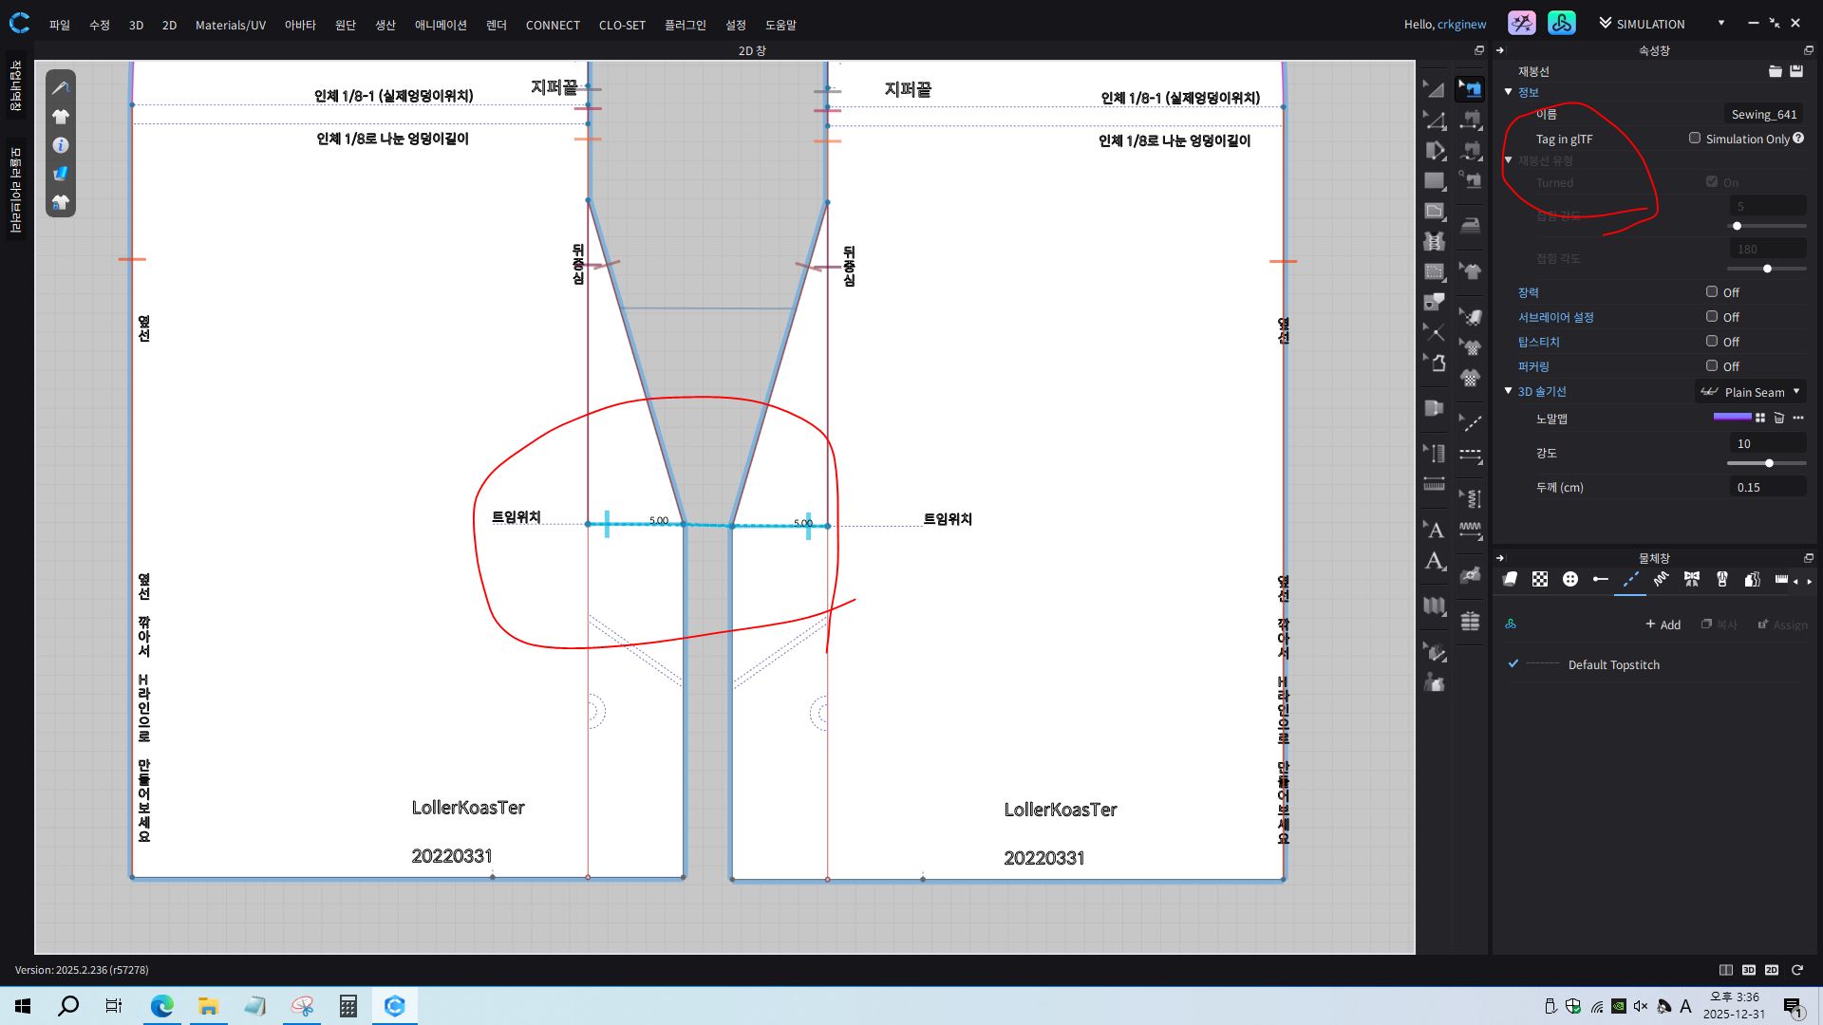Click the open folder icon in Property Editor
The height and width of the screenshot is (1025, 1823).
1775,71
